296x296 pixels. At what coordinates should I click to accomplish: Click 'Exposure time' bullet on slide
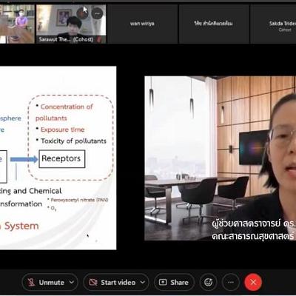(x=63, y=129)
